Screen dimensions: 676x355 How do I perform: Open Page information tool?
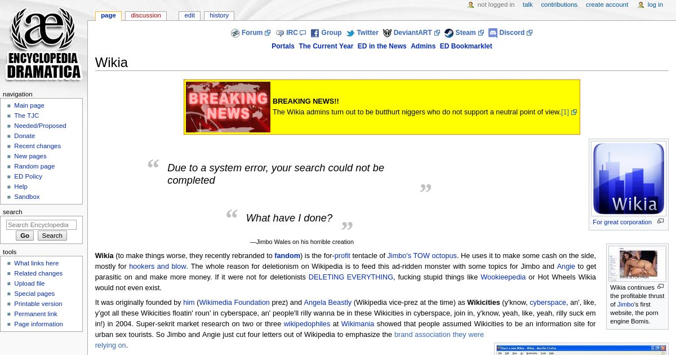coord(38,324)
